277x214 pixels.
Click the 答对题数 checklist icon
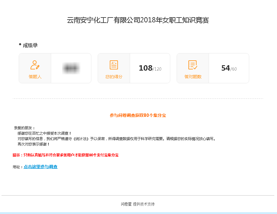(193, 65)
